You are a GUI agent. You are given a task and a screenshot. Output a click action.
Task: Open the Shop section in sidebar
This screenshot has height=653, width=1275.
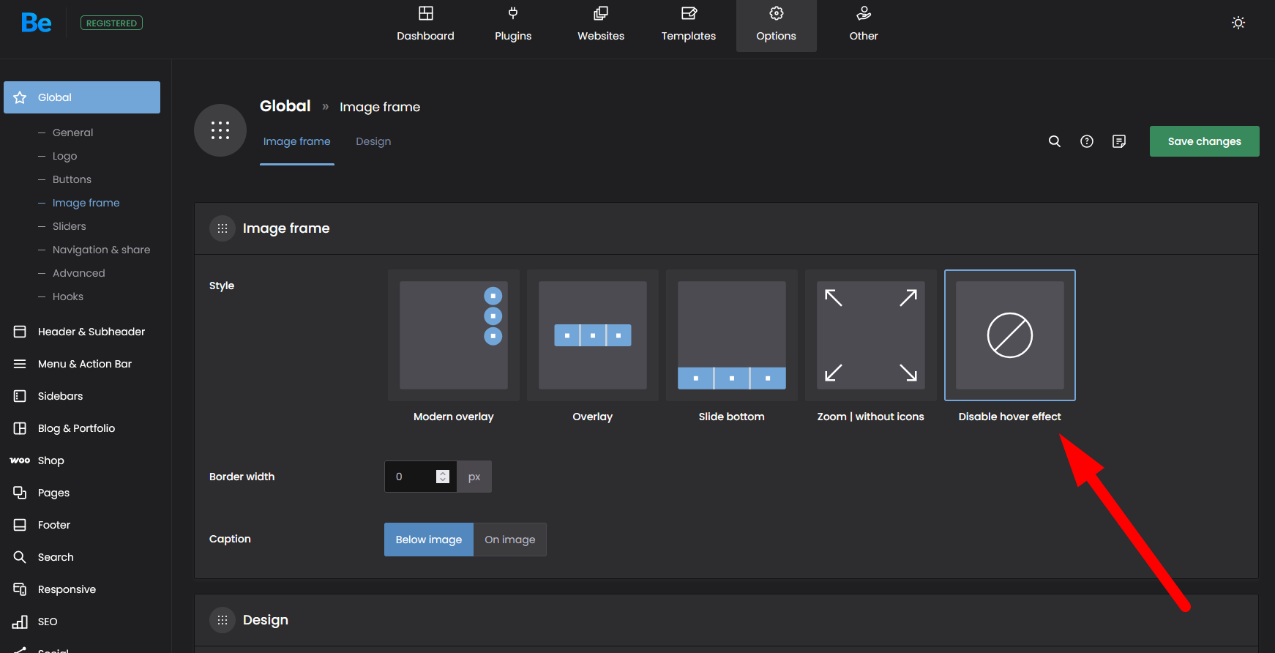click(x=51, y=460)
